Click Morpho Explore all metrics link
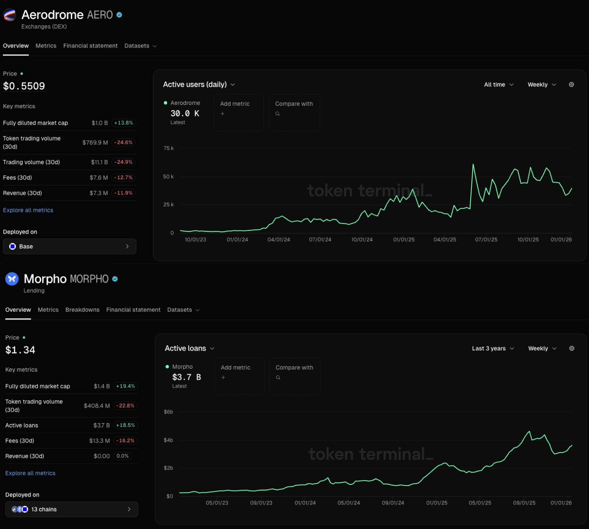589x529 pixels. tap(30, 473)
